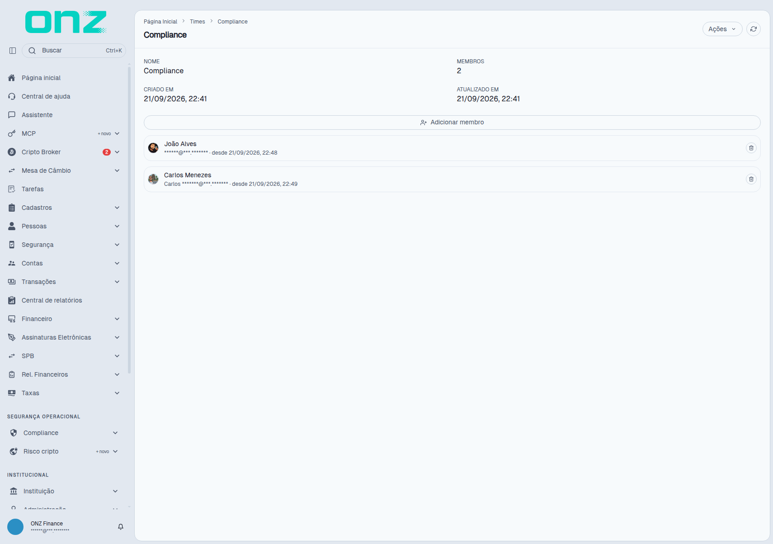The width and height of the screenshot is (773, 544).
Task: Select Carlos Menezes member name
Action: 188,175
